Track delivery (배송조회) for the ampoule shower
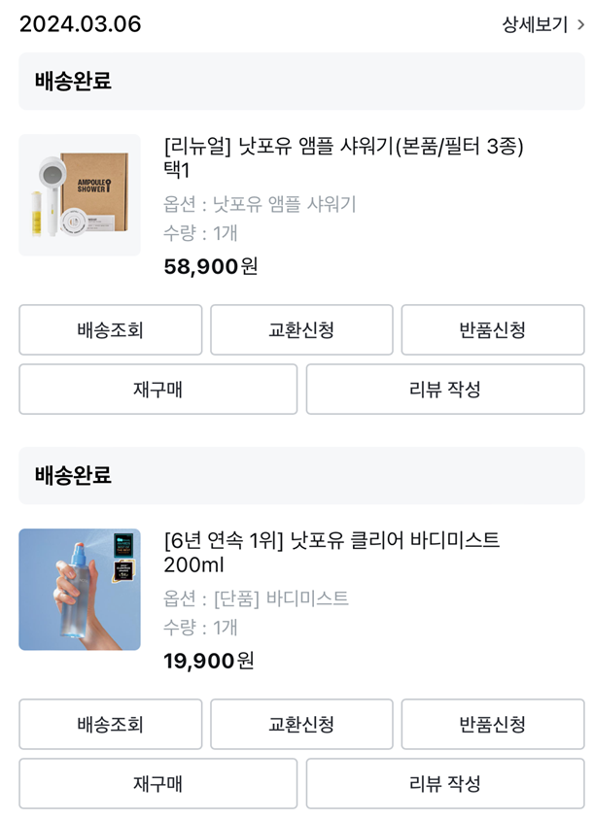The height and width of the screenshot is (819, 593). pyautogui.click(x=111, y=330)
